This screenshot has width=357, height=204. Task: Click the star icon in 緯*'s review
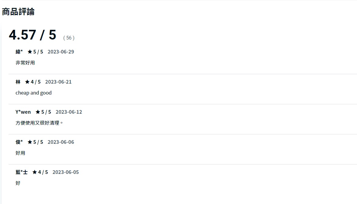coord(30,52)
